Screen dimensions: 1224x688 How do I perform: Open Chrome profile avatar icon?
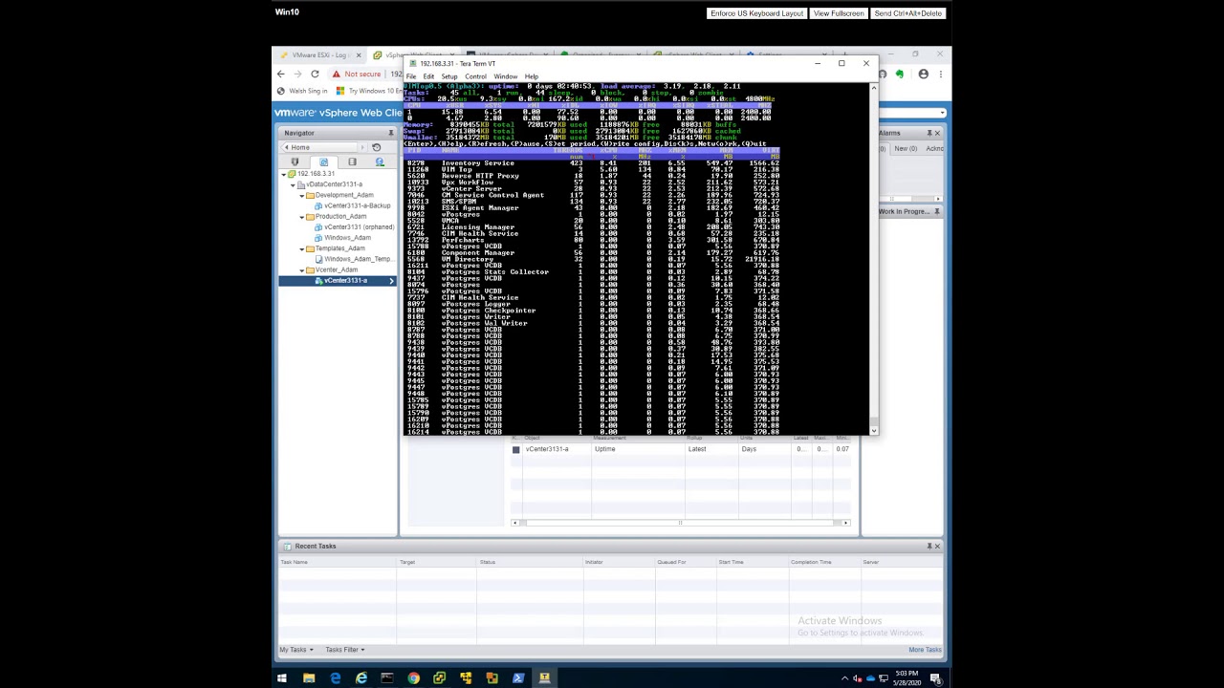coord(923,74)
